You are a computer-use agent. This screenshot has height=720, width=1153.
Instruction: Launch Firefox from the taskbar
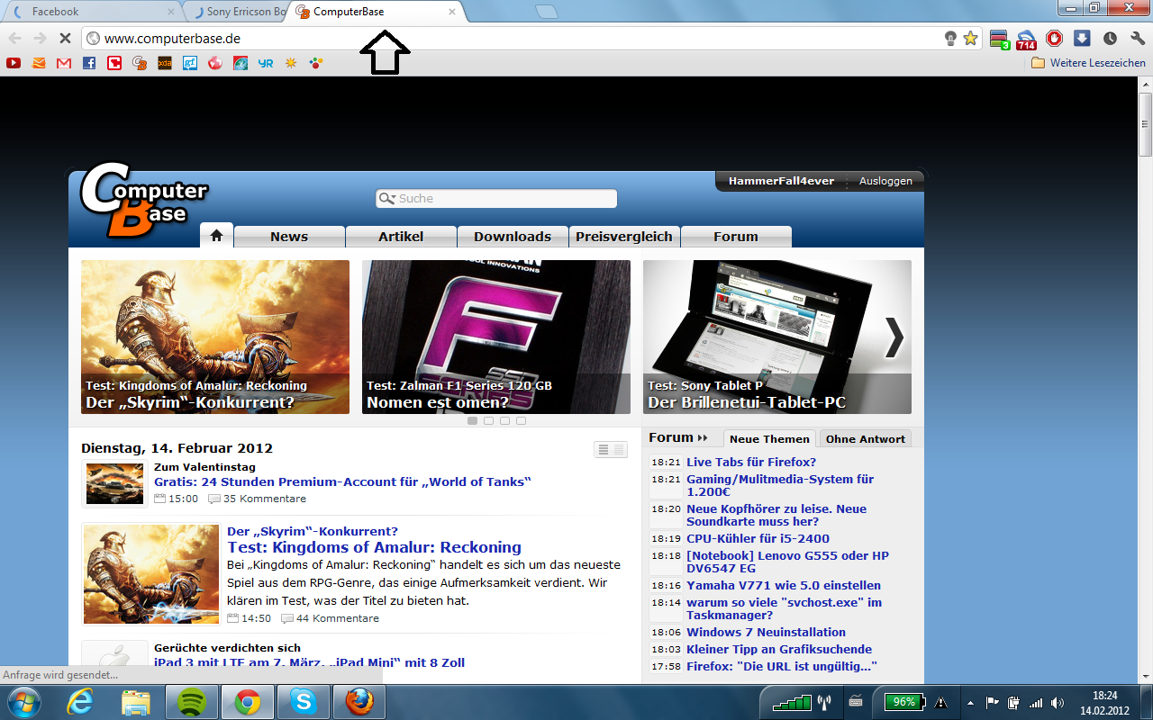click(359, 702)
